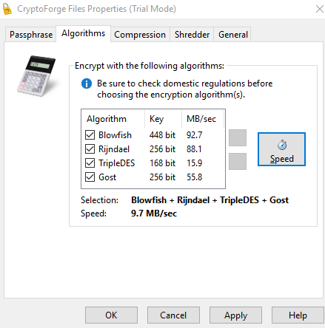The width and height of the screenshot is (325, 328).
Task: Switch to the Passphrase tab
Action: click(x=31, y=35)
